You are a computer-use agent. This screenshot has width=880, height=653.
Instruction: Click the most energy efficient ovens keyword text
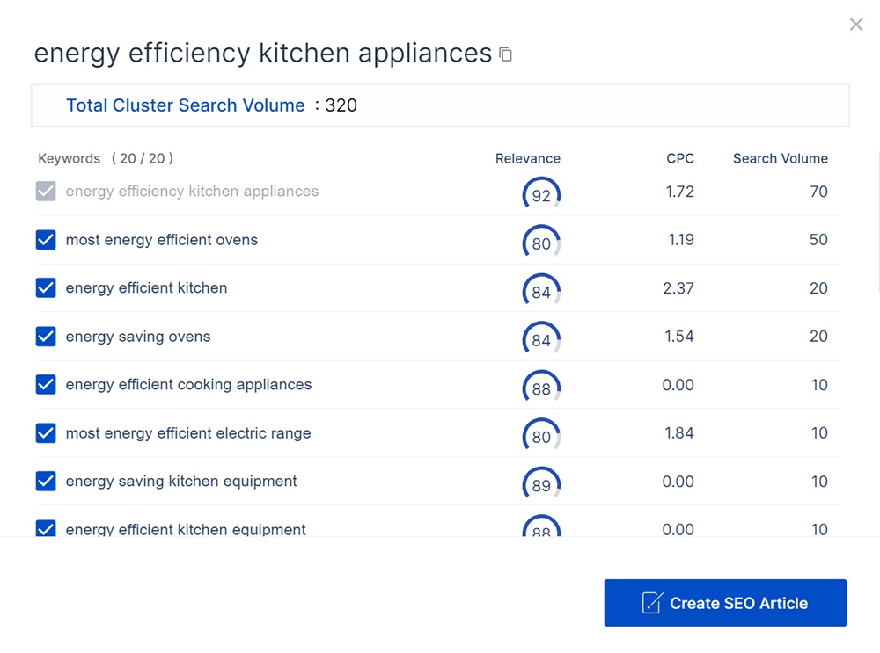click(162, 240)
